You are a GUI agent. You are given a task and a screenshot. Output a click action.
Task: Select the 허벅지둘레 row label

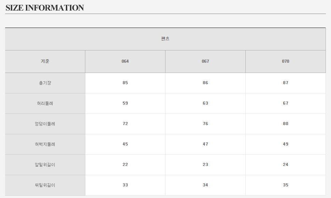[x=45, y=144]
